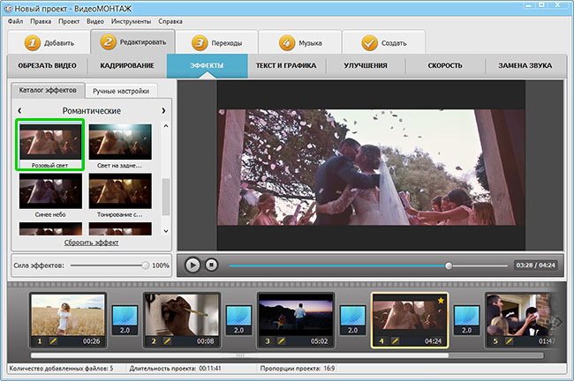This screenshot has height=381, width=574.
Task: Click the Сила эффектов slider handle
Action: pyautogui.click(x=146, y=265)
